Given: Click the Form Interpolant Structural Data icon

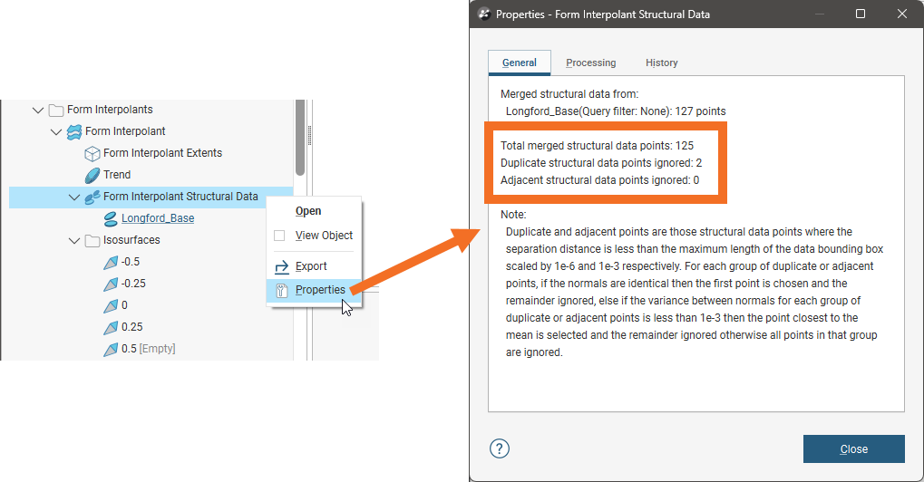Looking at the screenshot, I should click(x=92, y=198).
